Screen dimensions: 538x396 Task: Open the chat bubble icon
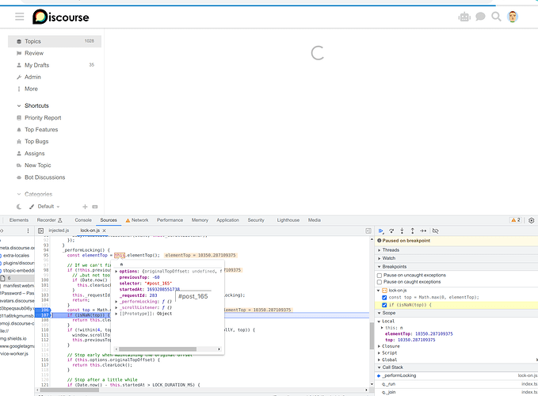480,17
